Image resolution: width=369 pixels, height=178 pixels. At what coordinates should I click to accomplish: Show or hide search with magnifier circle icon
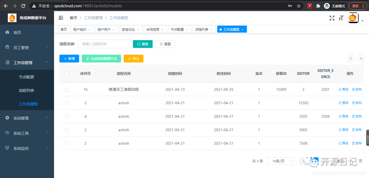351,59
